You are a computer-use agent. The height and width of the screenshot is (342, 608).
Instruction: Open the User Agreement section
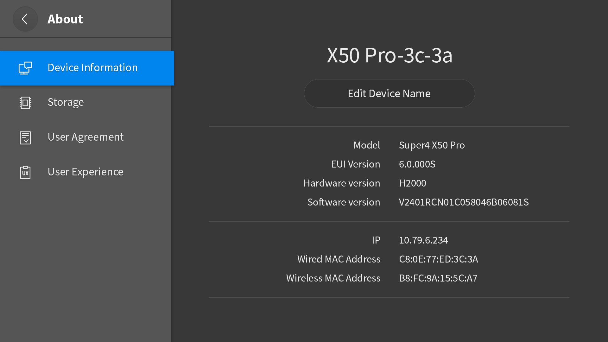click(x=85, y=137)
